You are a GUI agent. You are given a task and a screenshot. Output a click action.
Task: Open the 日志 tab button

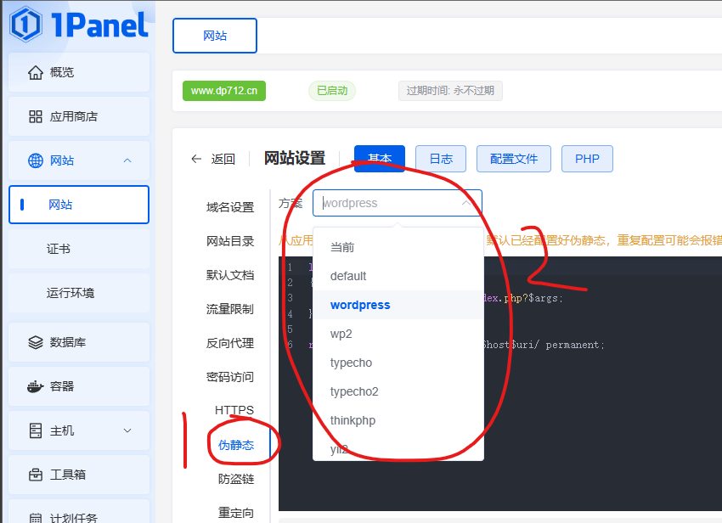tap(440, 159)
